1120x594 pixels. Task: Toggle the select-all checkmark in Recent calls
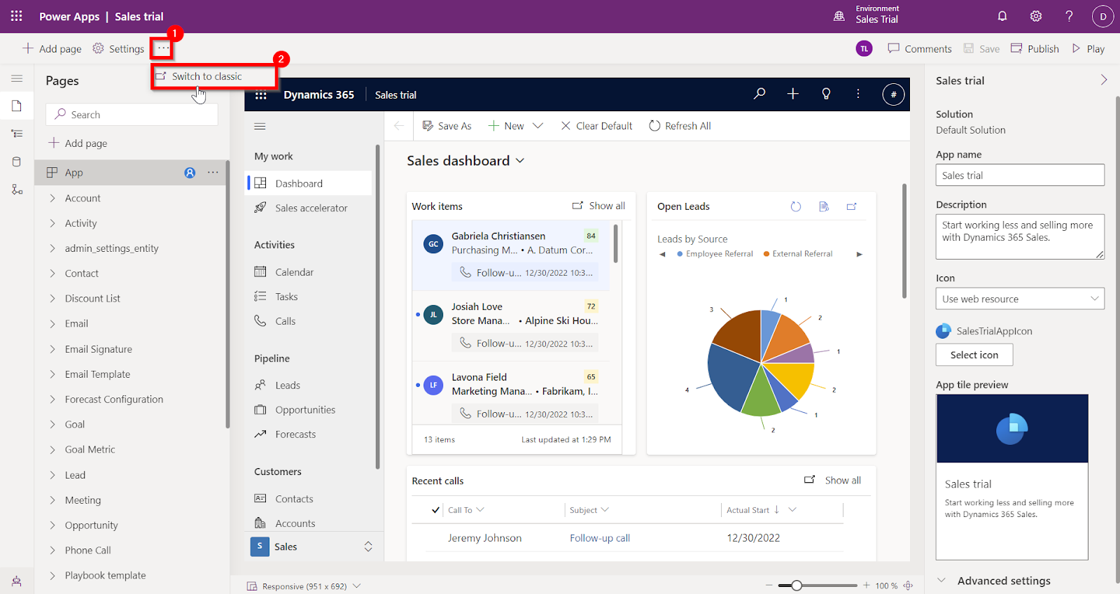click(x=436, y=510)
